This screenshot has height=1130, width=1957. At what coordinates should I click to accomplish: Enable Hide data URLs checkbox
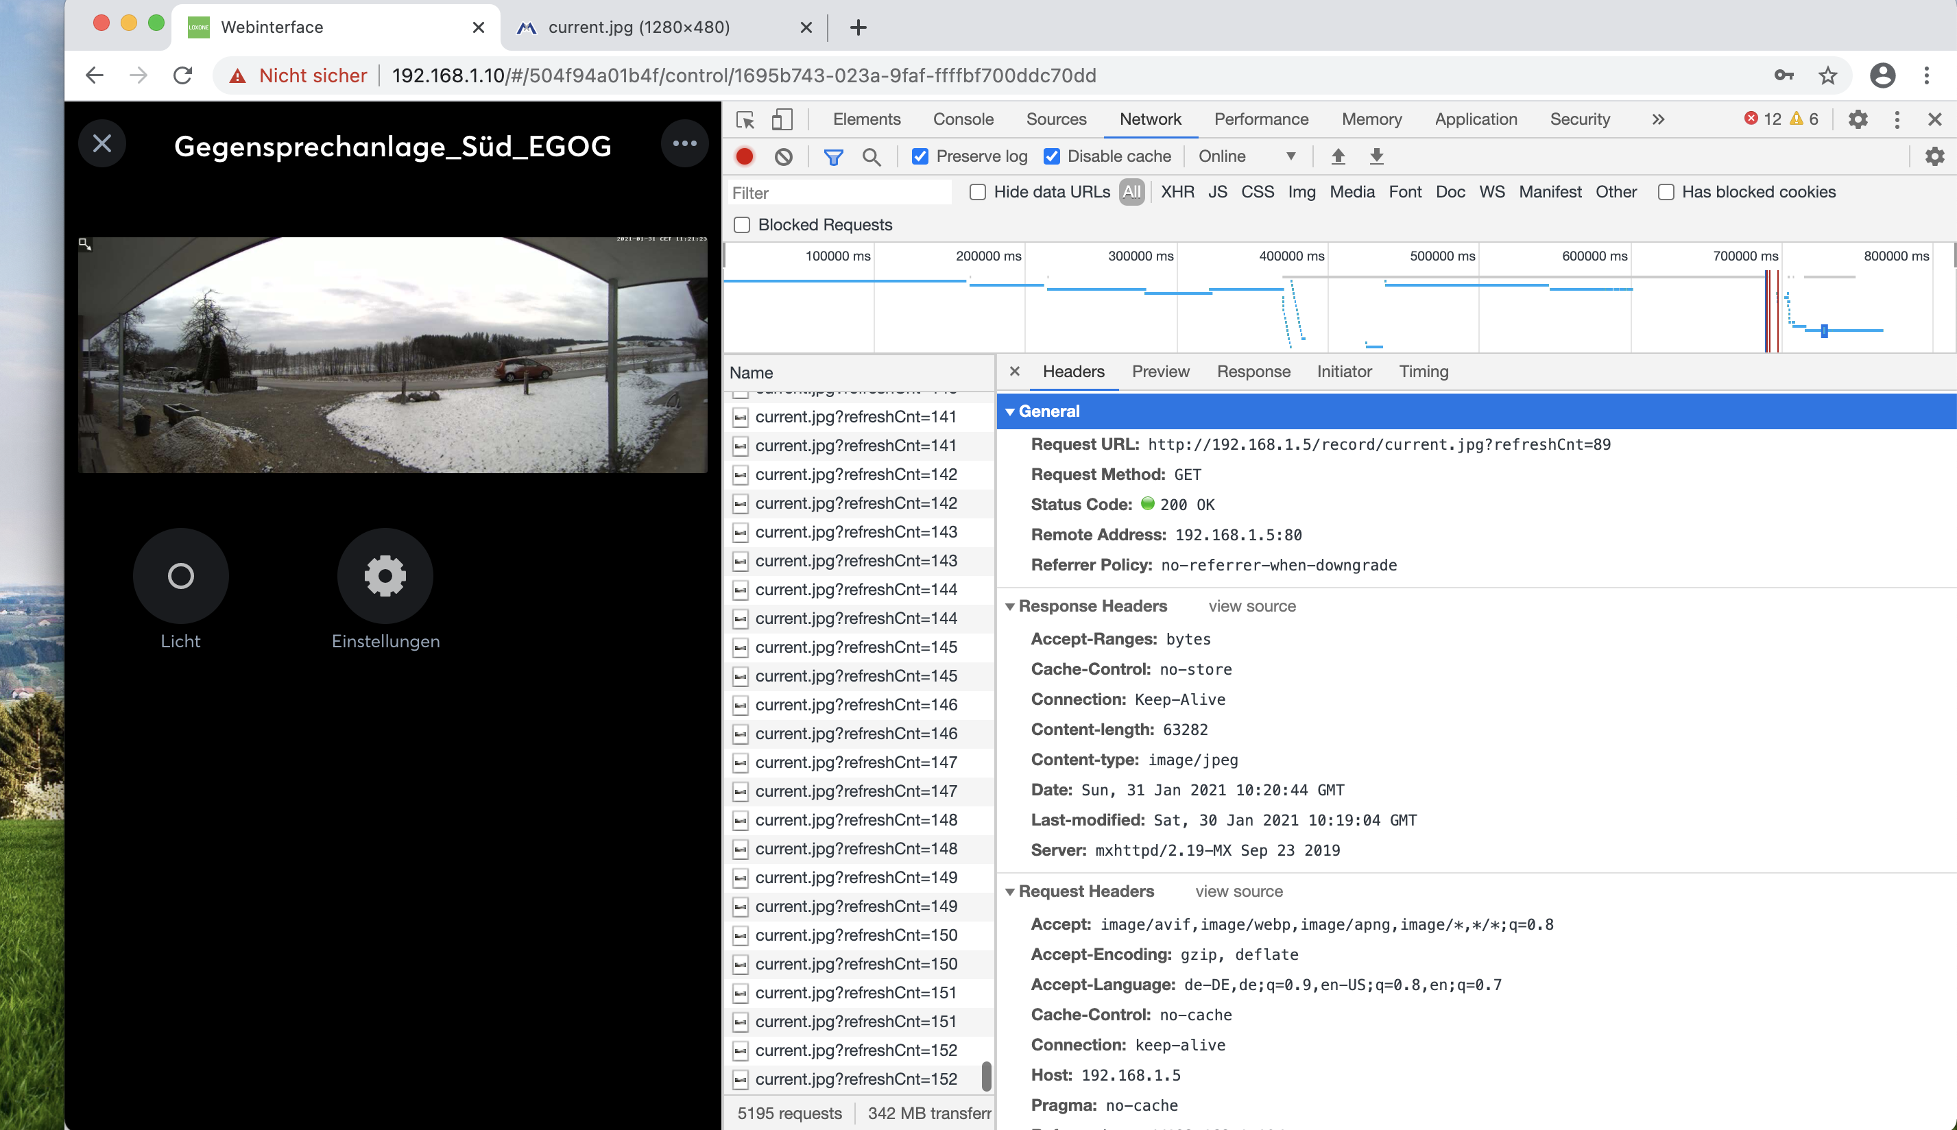978,193
